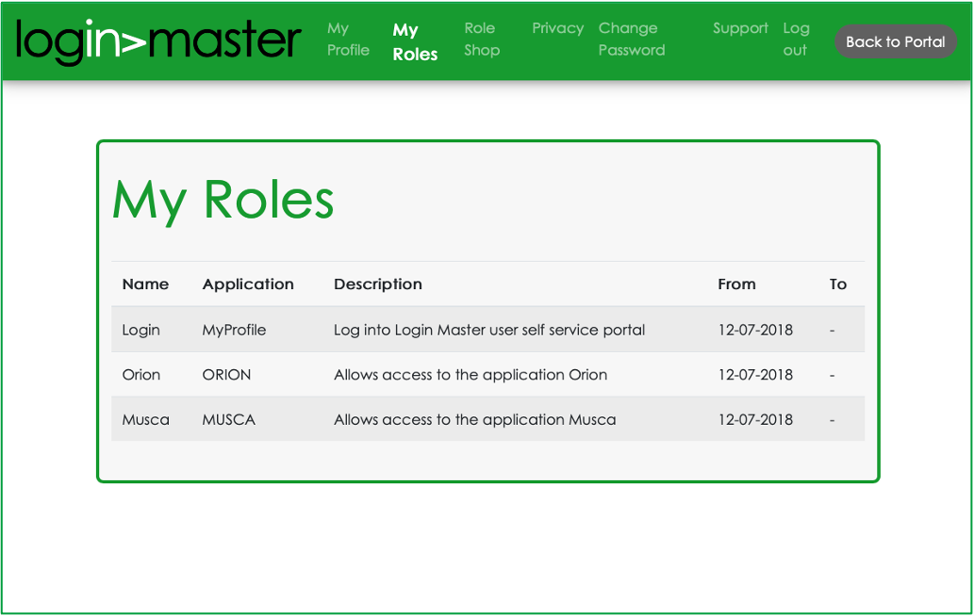Click the My Roles page heading
Viewport: 974px width, 616px height.
(223, 199)
